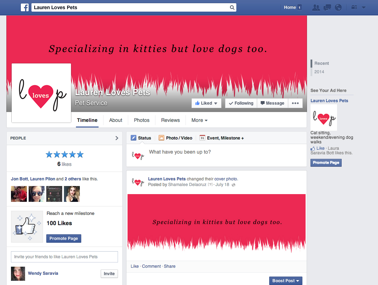The height and width of the screenshot is (285, 378).
Task: Open the 'cover photo' link in post
Action: click(x=226, y=179)
